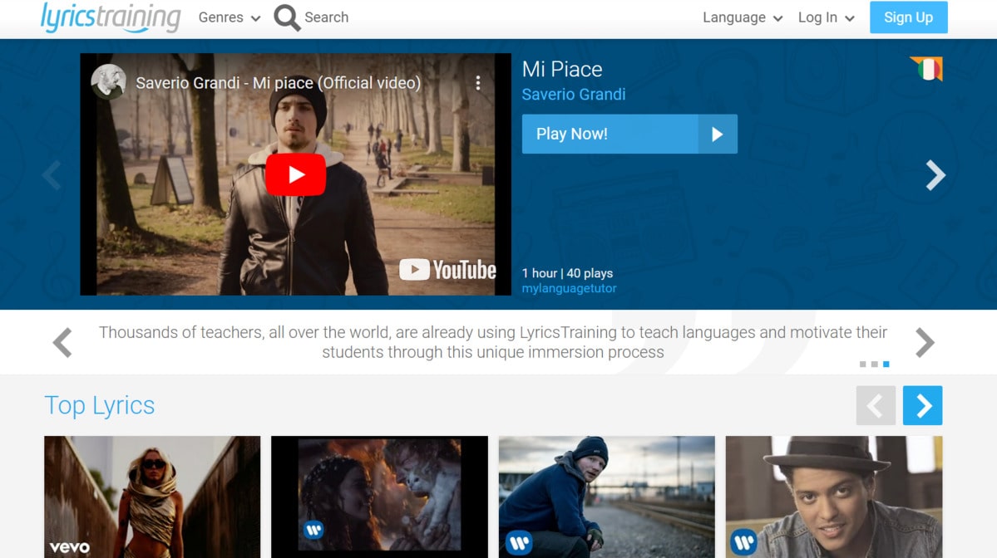Click the '1 hour | 40 plays' text

[567, 274]
